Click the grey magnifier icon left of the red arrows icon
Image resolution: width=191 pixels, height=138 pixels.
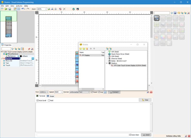(x=56, y=9)
